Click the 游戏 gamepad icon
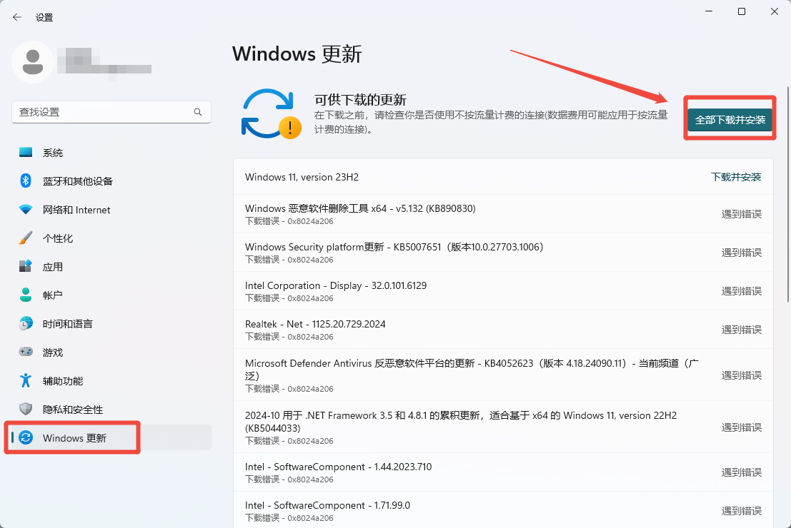This screenshot has height=528, width=791. [x=26, y=352]
